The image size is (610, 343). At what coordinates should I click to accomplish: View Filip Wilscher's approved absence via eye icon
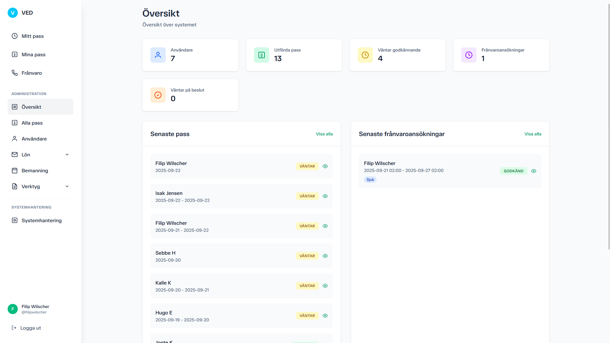pyautogui.click(x=534, y=171)
